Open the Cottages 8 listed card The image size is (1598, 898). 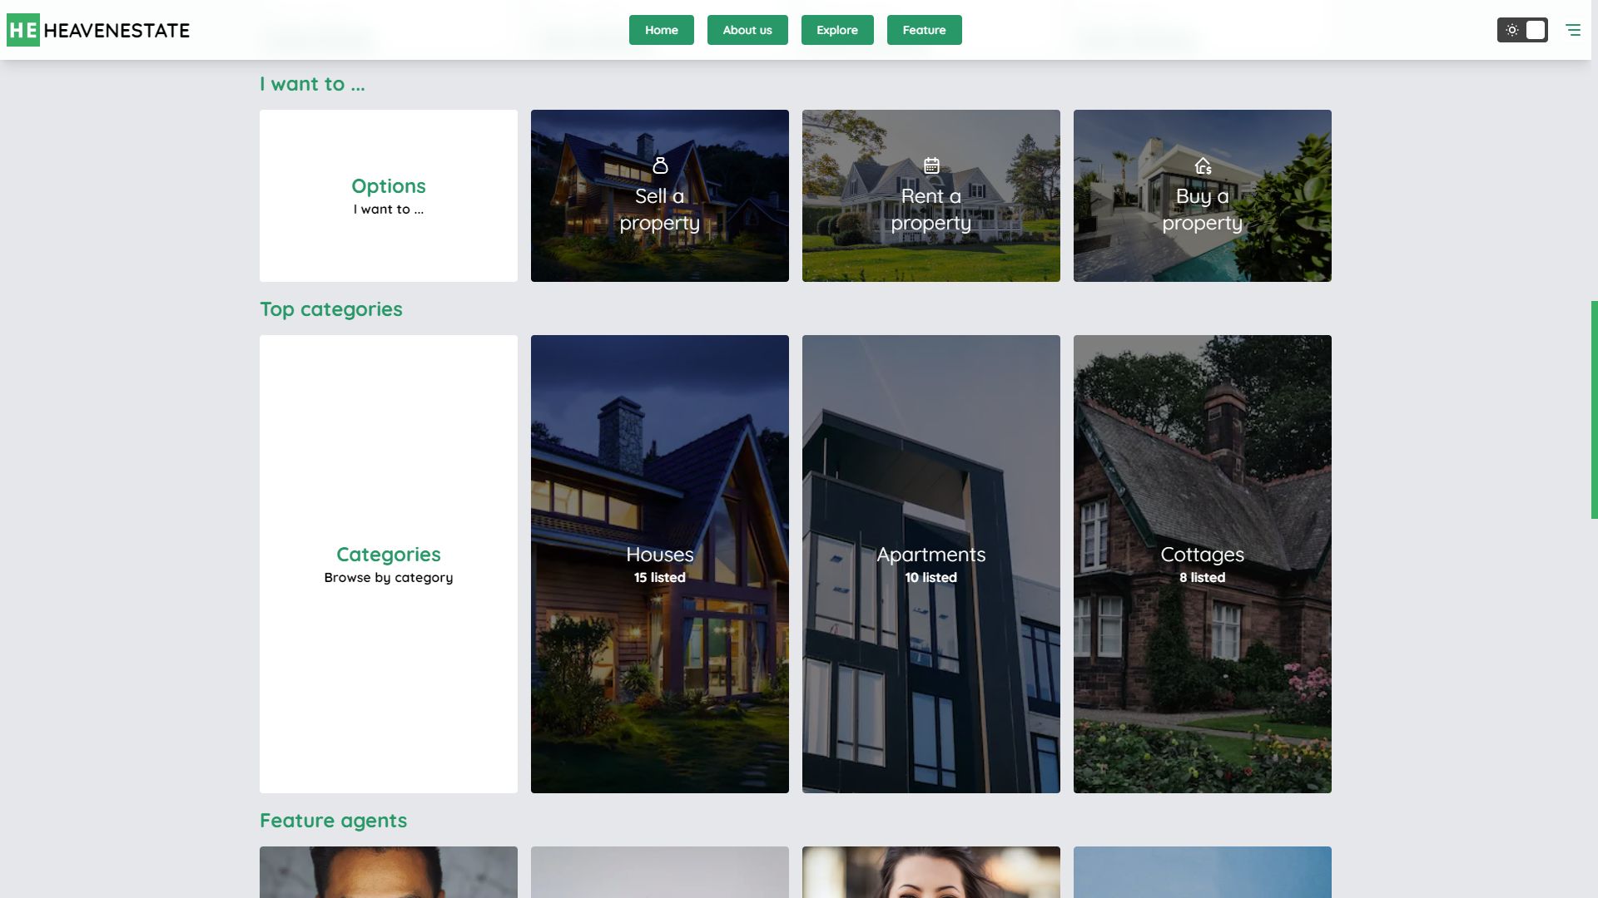pos(1202,564)
